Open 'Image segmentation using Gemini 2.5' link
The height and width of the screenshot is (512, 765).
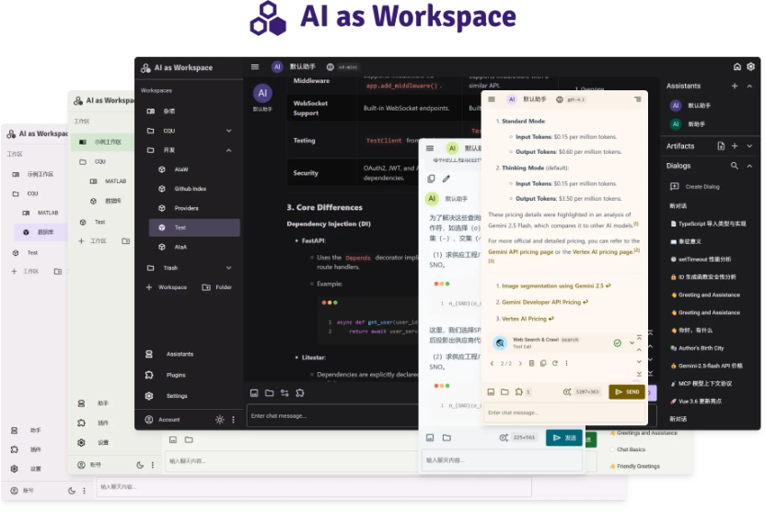coord(556,286)
